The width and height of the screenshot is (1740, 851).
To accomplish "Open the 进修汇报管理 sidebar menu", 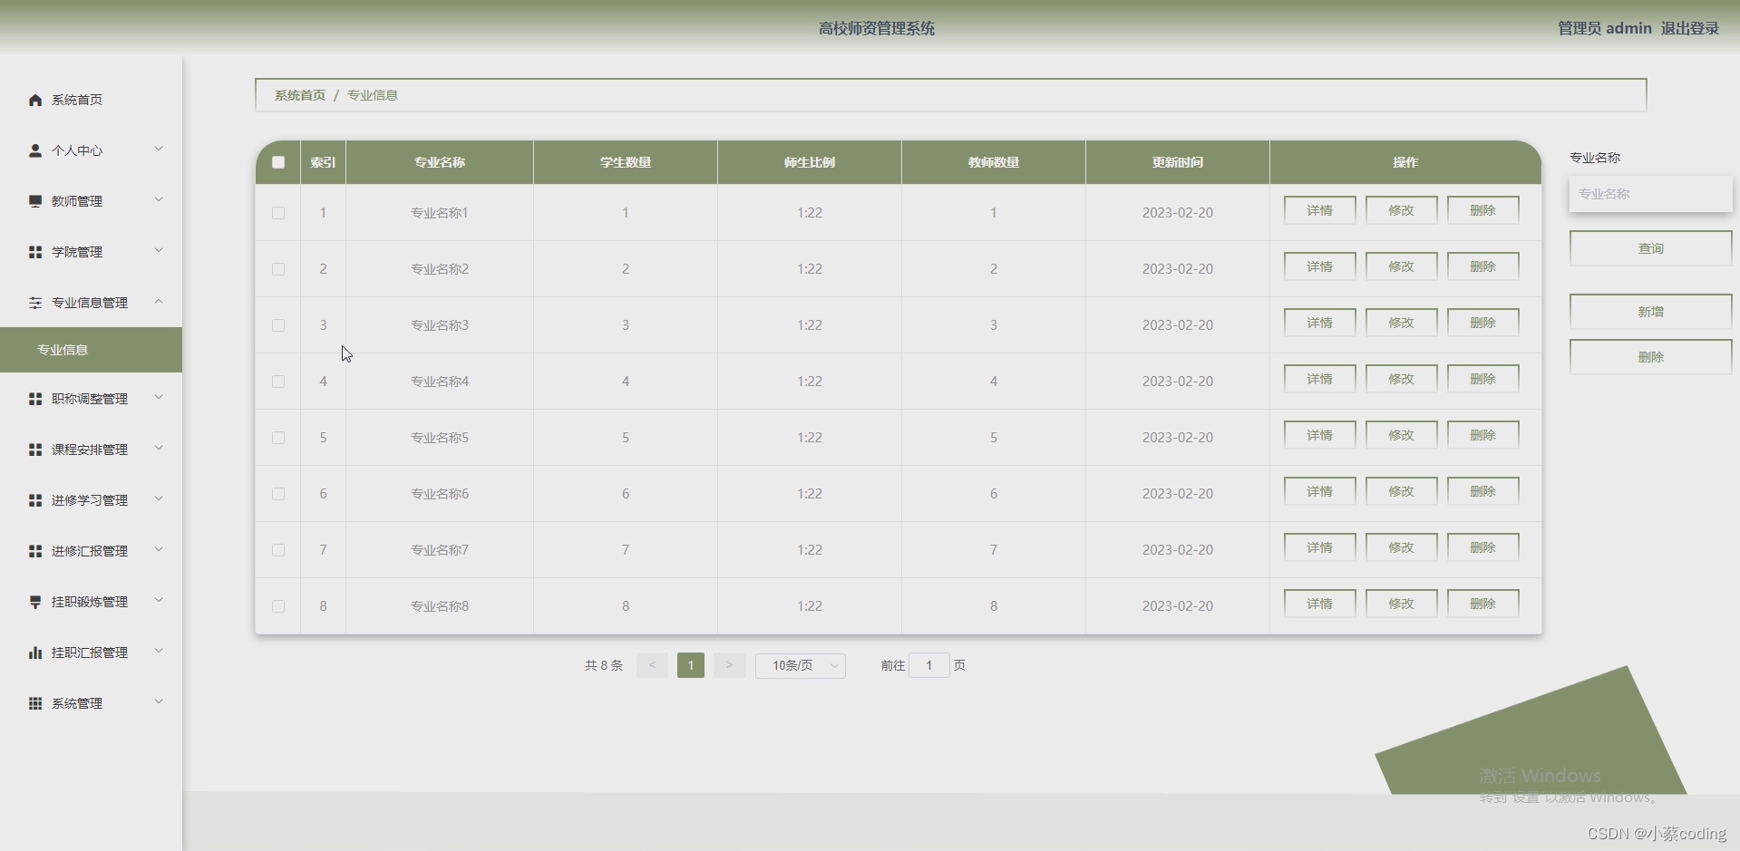I will 91,551.
